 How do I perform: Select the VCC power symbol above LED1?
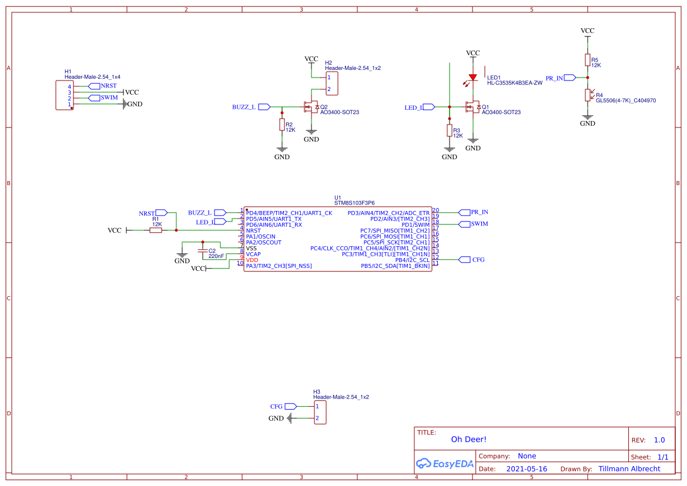click(472, 55)
